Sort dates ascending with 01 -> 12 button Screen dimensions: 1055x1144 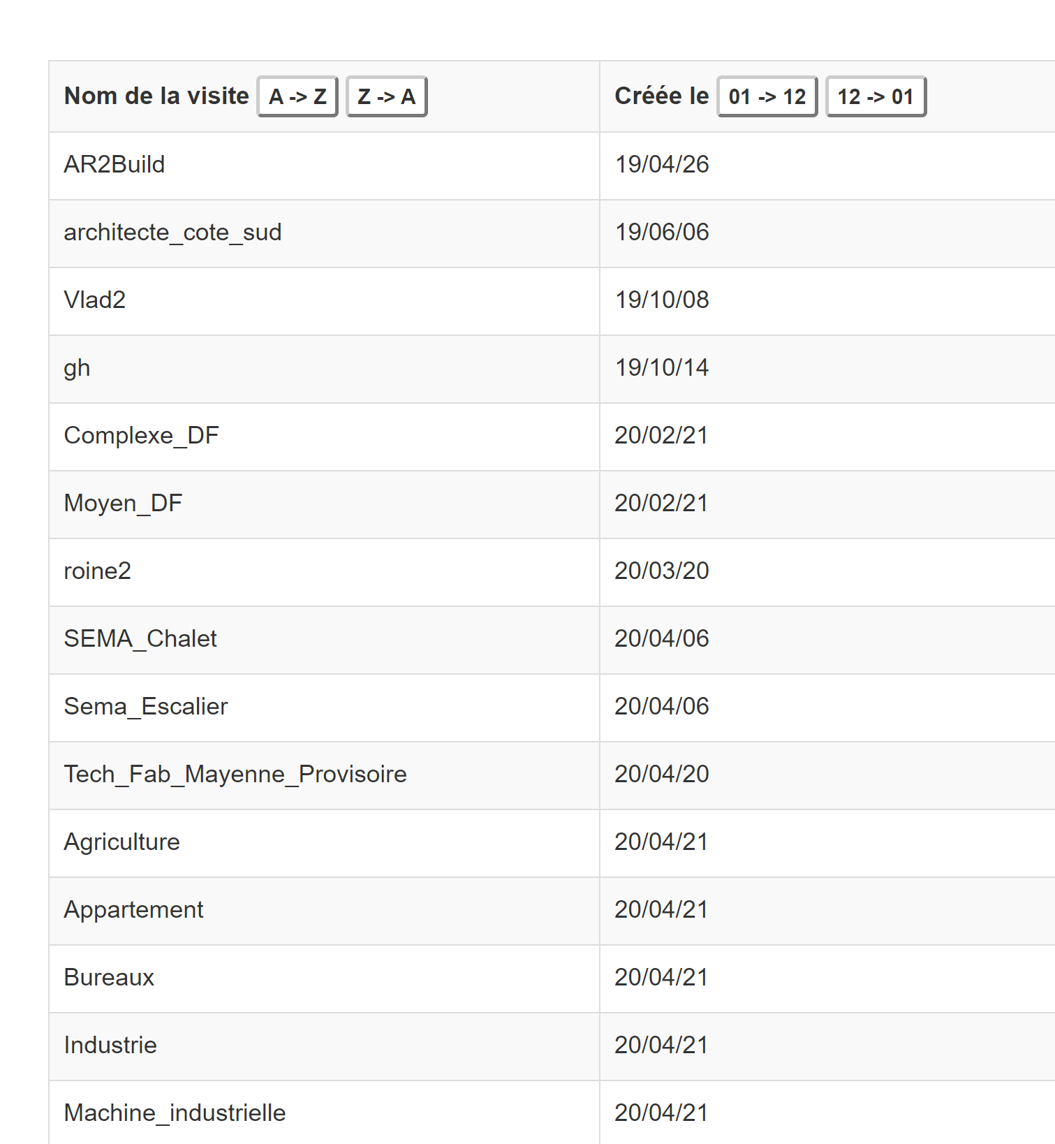click(767, 96)
